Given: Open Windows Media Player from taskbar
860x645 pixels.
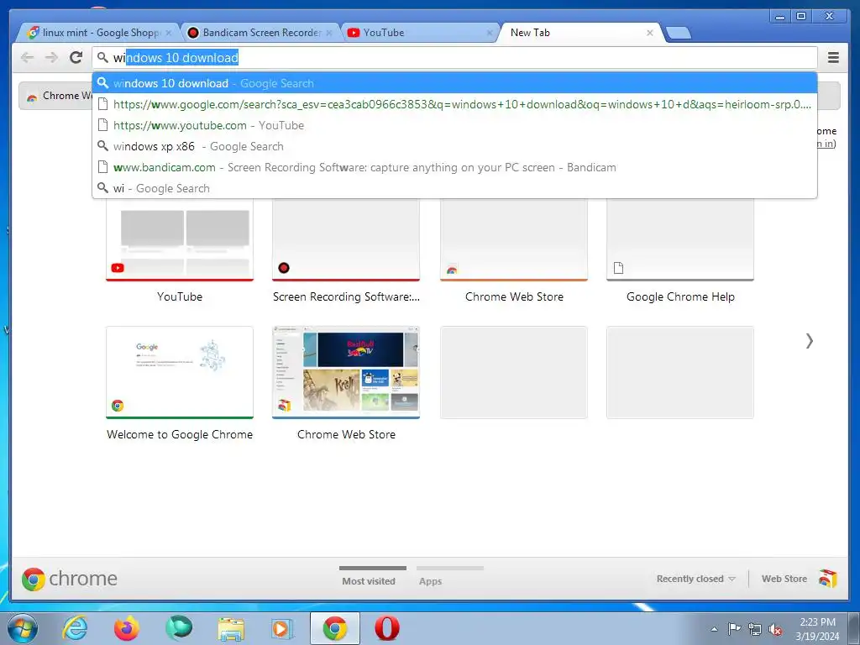Looking at the screenshot, I should coord(283,629).
